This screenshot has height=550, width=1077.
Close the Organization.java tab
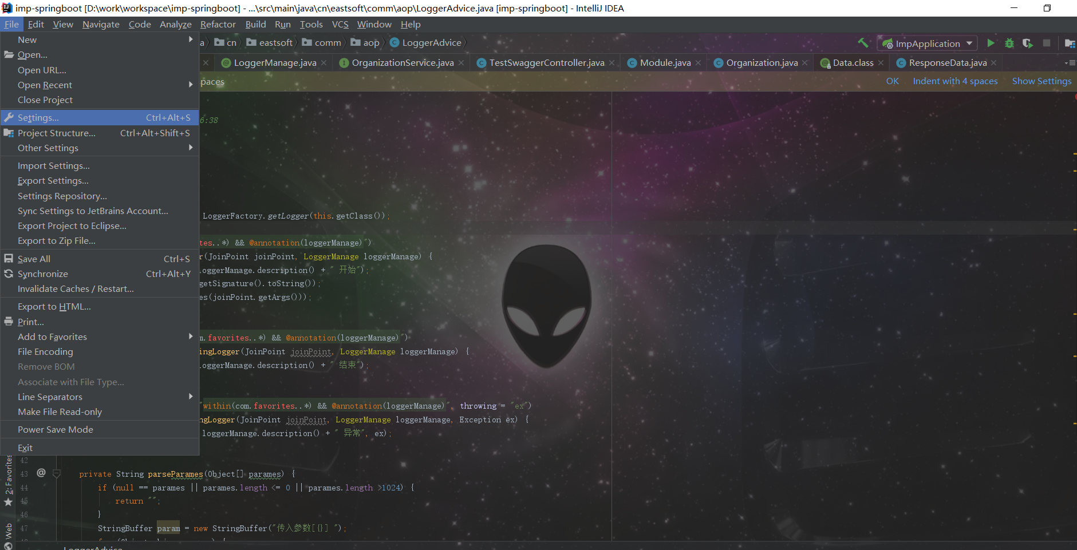(x=805, y=63)
